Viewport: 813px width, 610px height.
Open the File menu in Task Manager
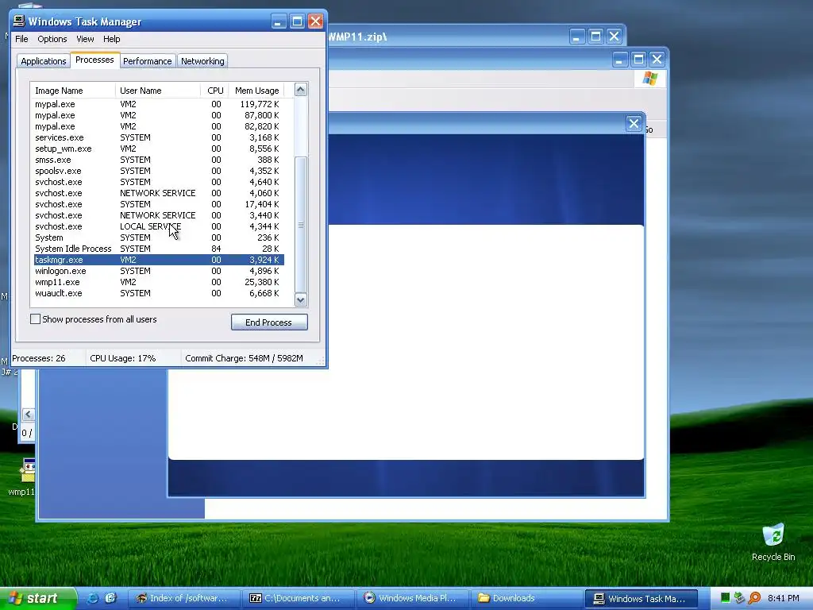click(x=21, y=39)
